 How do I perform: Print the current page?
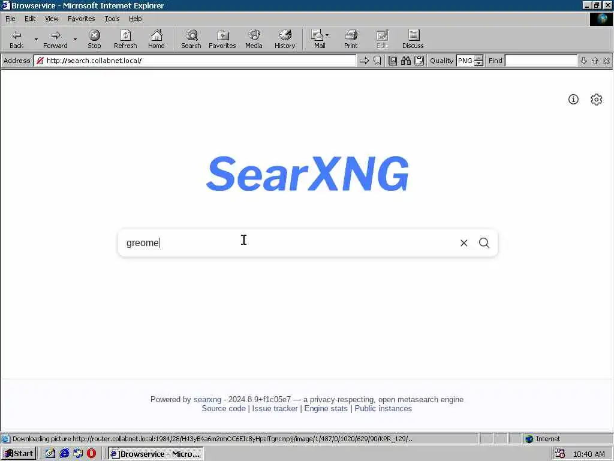(351, 39)
